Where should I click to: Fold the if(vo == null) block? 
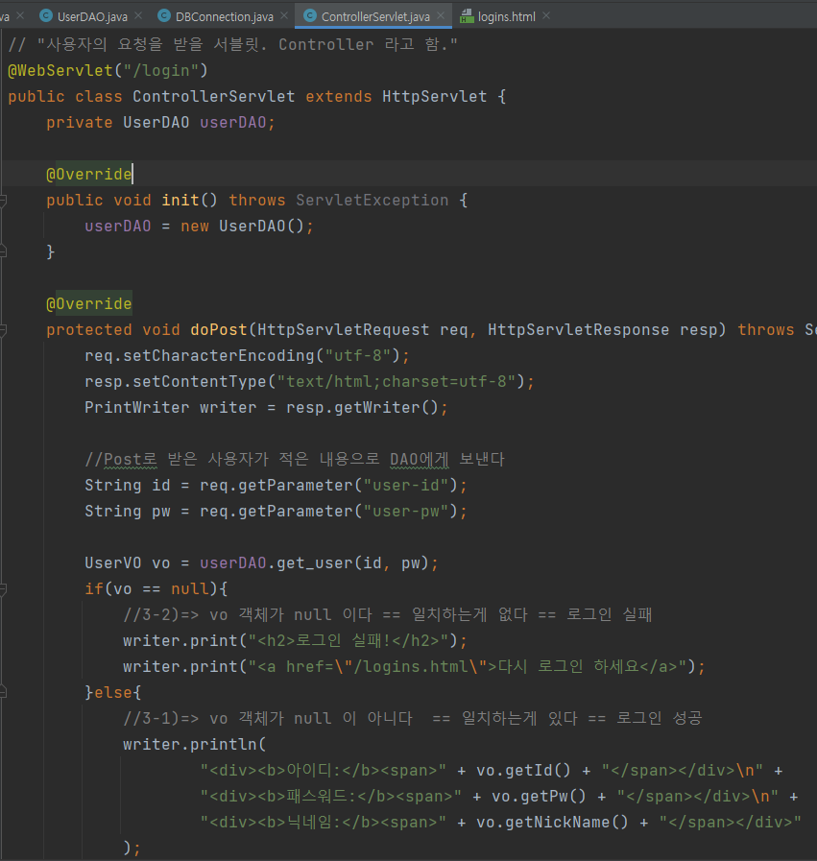point(3,588)
